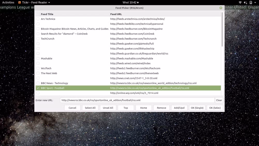The height and width of the screenshot is (146, 259).
Task: Select the 'Search Results for diamond – CoinDesk' title
Action: pyautogui.click(x=64, y=34)
